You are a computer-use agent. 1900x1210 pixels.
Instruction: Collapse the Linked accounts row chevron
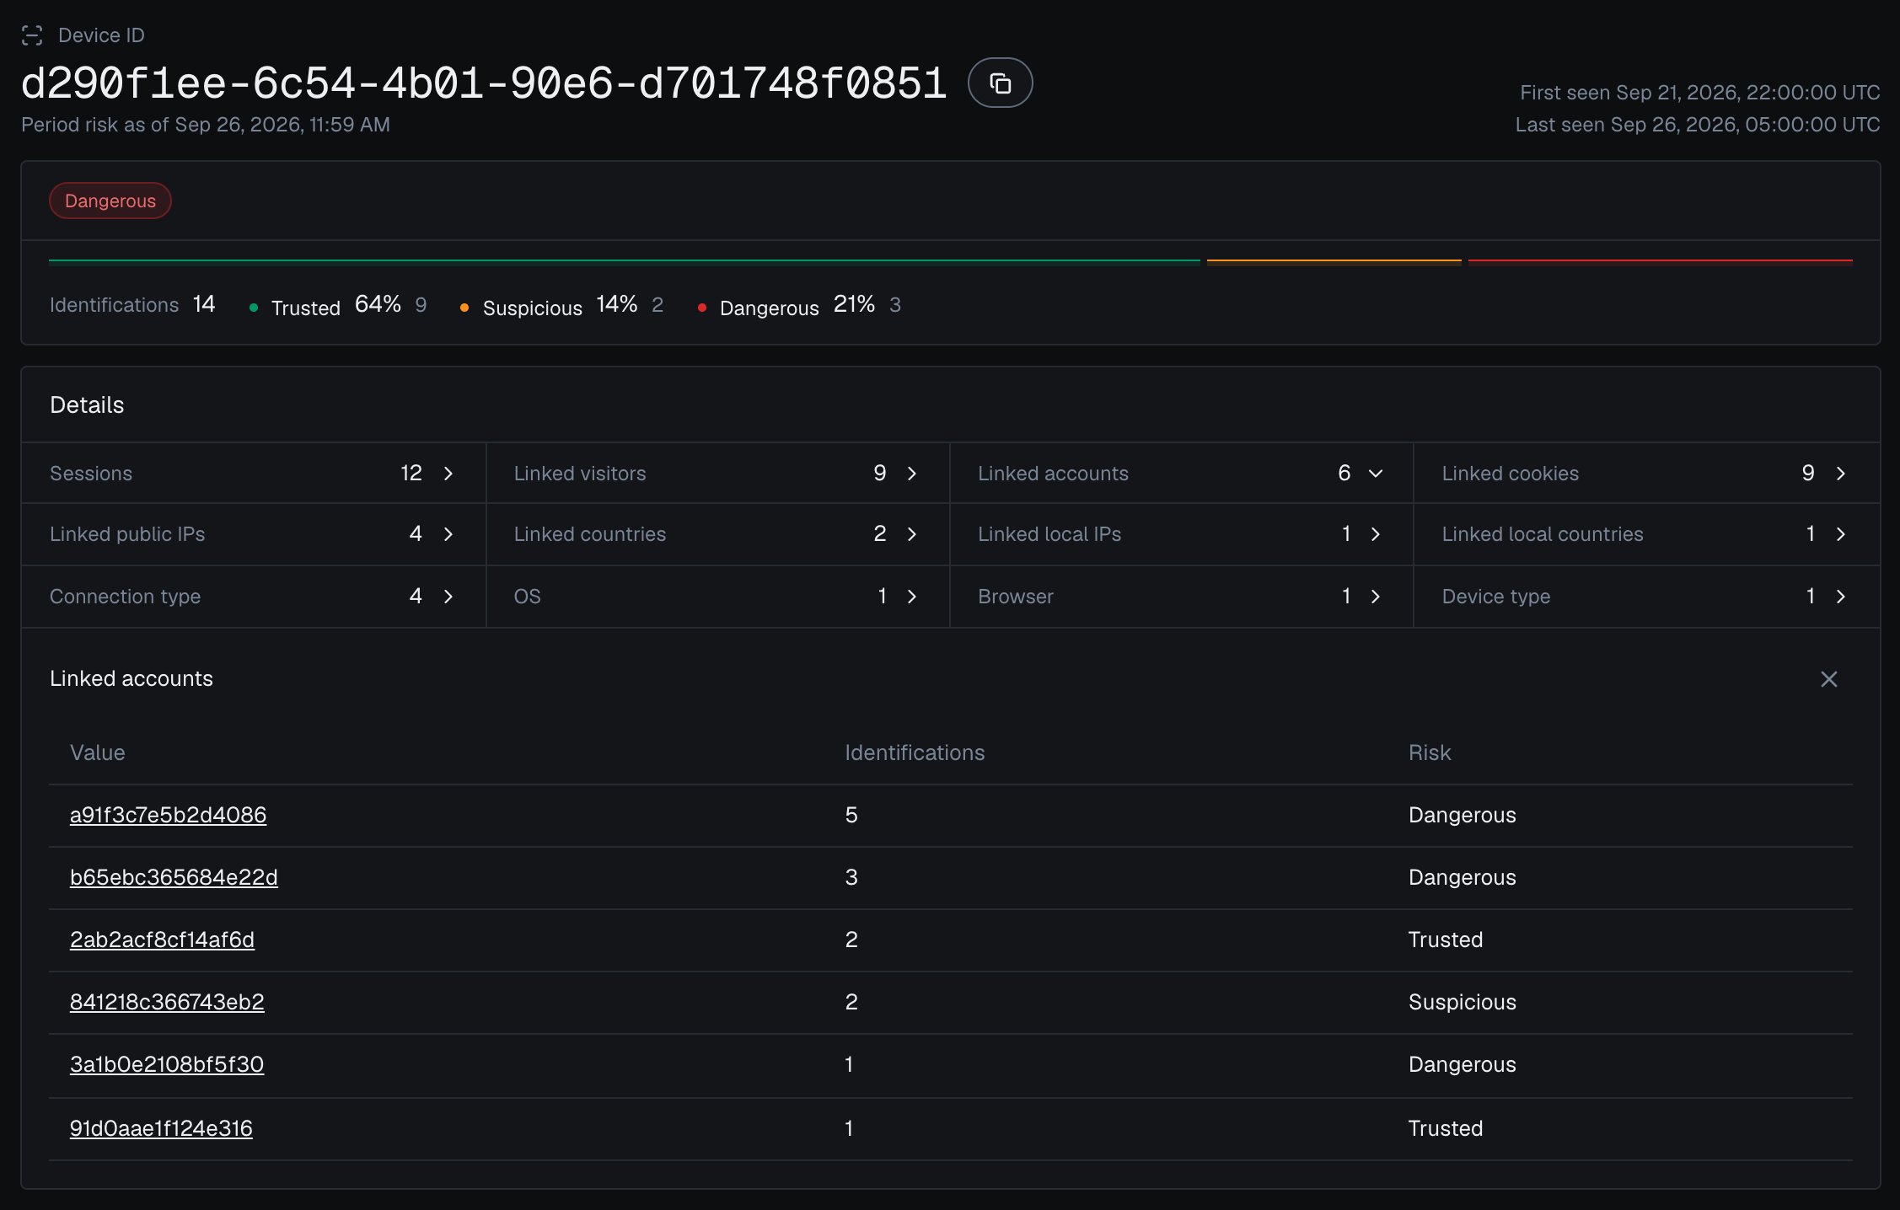(x=1375, y=474)
